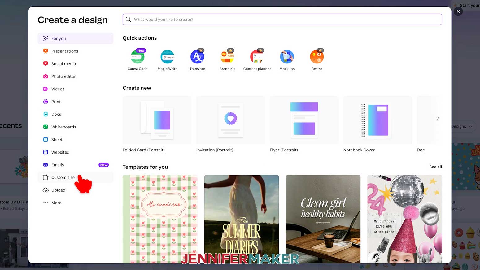Screen dimensions: 480x270
Task: Click the search magnifier icon
Action: point(128,19)
